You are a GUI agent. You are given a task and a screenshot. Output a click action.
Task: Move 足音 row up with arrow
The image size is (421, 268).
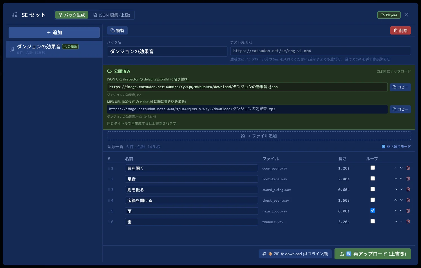(x=395, y=179)
